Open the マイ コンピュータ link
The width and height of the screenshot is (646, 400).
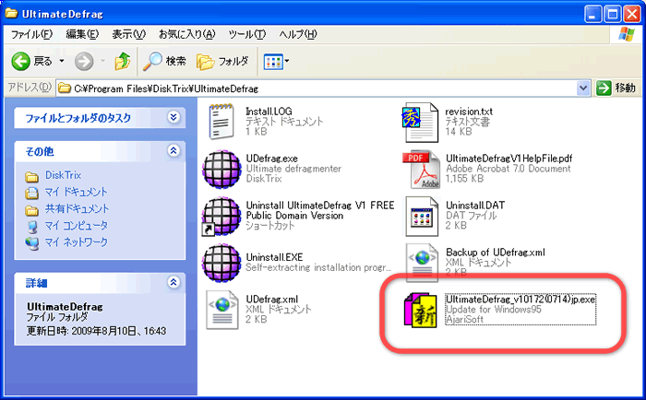point(77,226)
